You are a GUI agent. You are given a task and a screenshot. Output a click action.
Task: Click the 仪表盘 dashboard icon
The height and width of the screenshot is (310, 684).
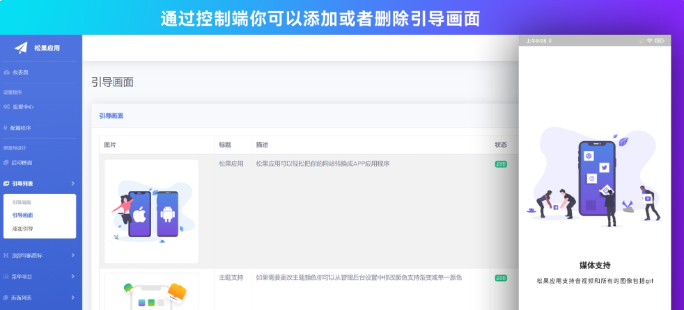click(x=7, y=72)
